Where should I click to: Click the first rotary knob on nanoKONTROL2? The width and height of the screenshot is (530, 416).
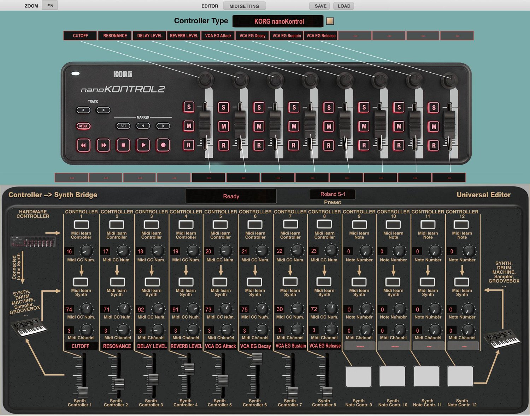(205, 80)
